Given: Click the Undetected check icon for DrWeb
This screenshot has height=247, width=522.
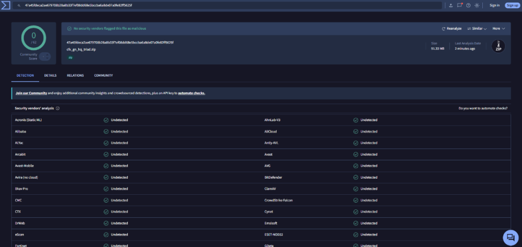Looking at the screenshot, I should click(x=106, y=223).
